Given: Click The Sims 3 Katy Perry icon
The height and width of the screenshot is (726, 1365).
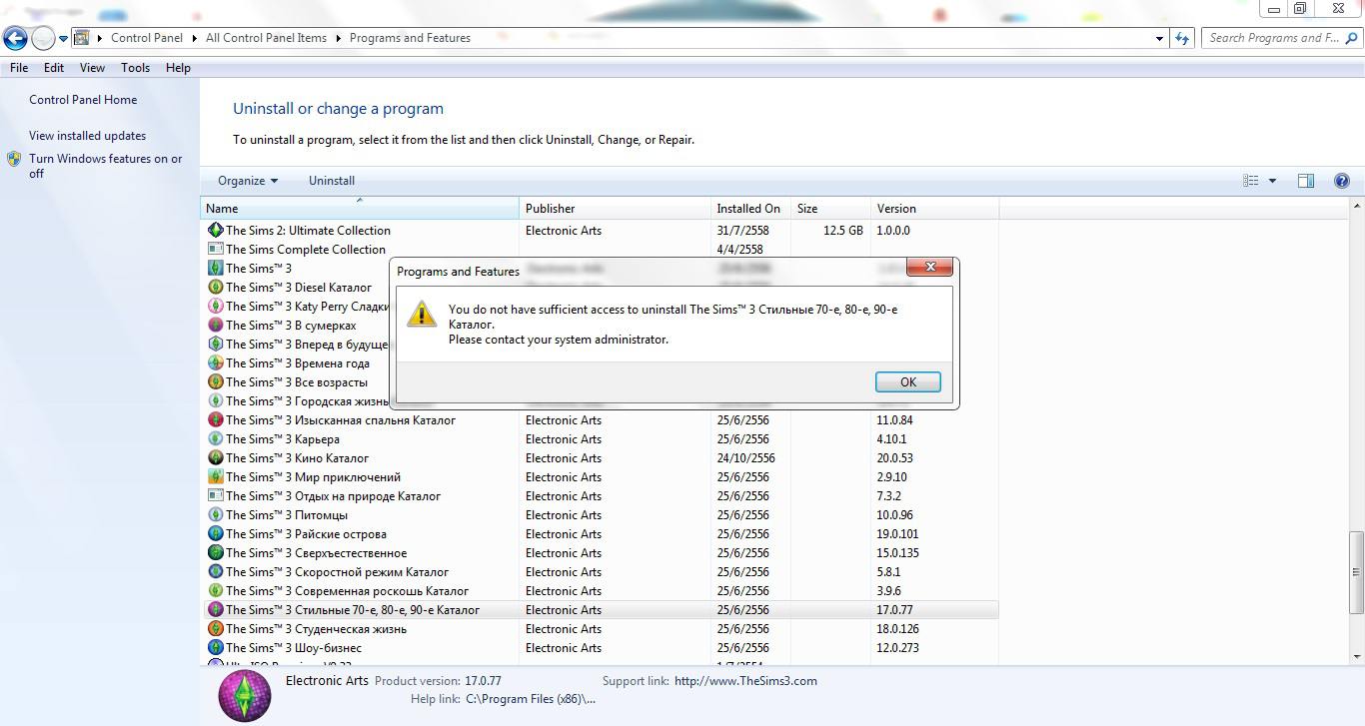Looking at the screenshot, I should (215, 307).
